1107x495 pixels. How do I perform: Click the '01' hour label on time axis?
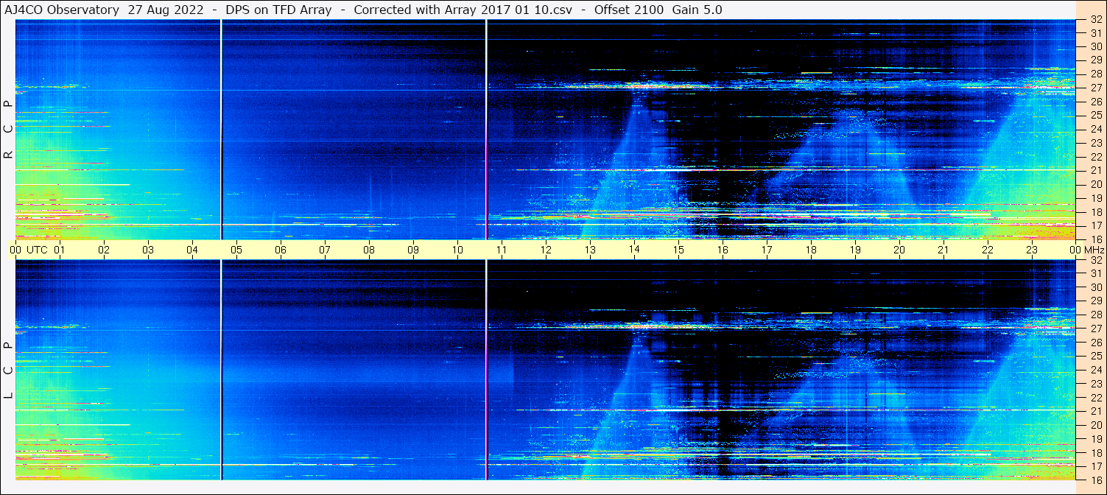[x=60, y=250]
